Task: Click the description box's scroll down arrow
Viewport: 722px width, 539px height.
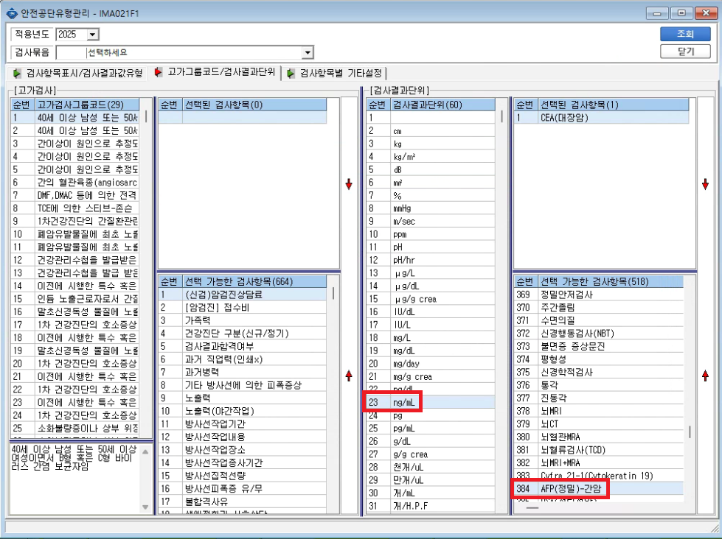Action: pyautogui.click(x=145, y=507)
